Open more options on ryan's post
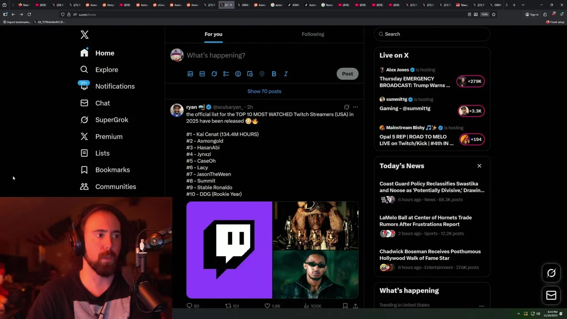 pyautogui.click(x=355, y=107)
